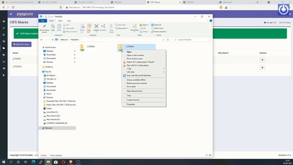Select the LCTDATA1 shared folder icon

tap(121, 48)
